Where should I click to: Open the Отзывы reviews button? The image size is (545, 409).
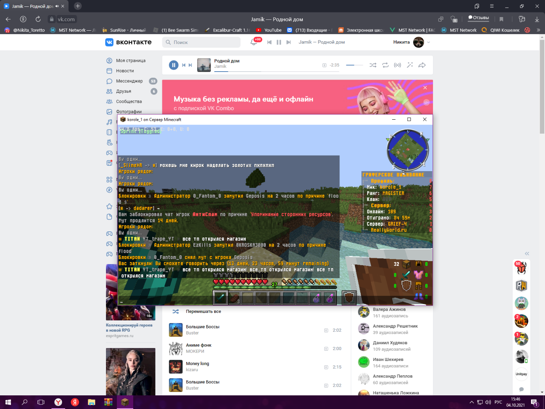coord(478,18)
